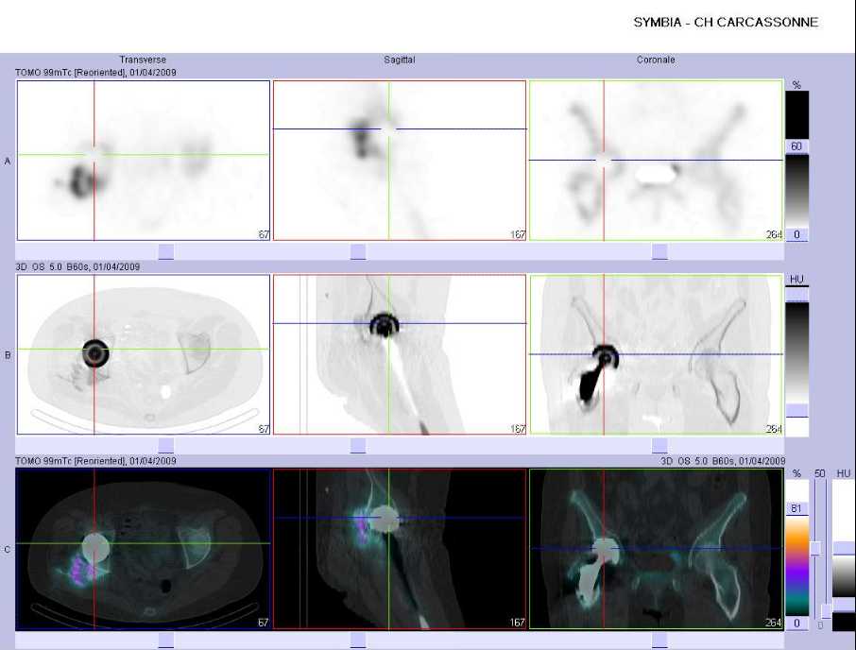Click the upper threshold value 81 on row C

[x=796, y=508]
